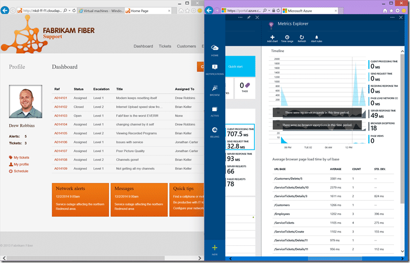
Task: Click search icon in Fabrikam address bar
Action: (x=65, y=11)
